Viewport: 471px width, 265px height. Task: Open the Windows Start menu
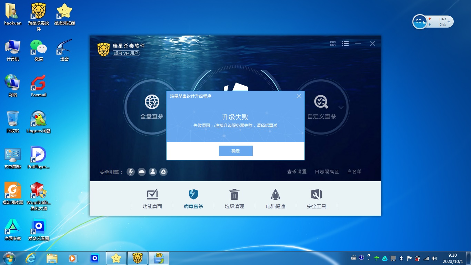click(x=9, y=258)
